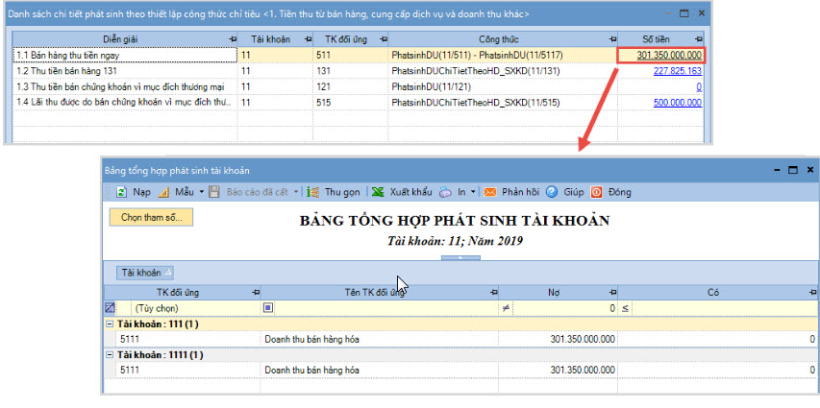
Task: Change the ≠ filter operator in Nợ
Action: tap(506, 308)
